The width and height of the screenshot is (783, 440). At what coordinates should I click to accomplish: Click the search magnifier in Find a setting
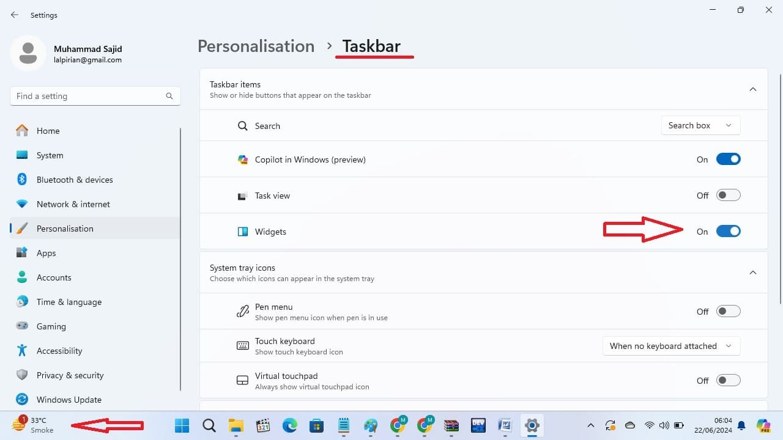pos(169,96)
